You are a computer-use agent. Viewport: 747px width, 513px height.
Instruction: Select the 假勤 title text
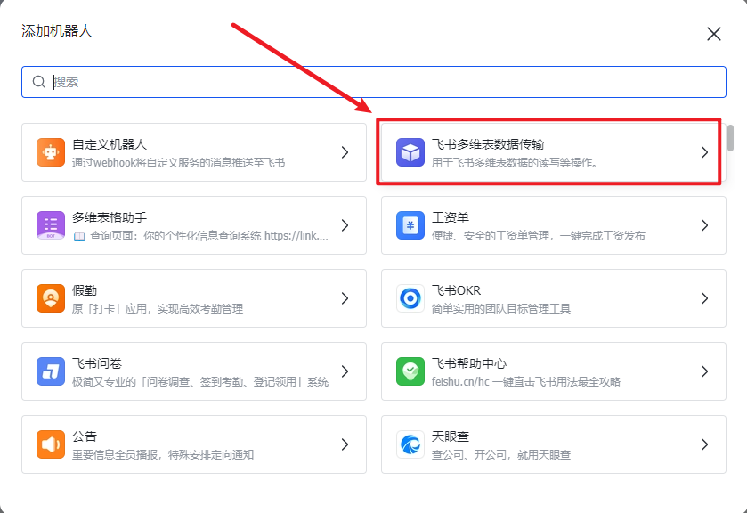[85, 290]
